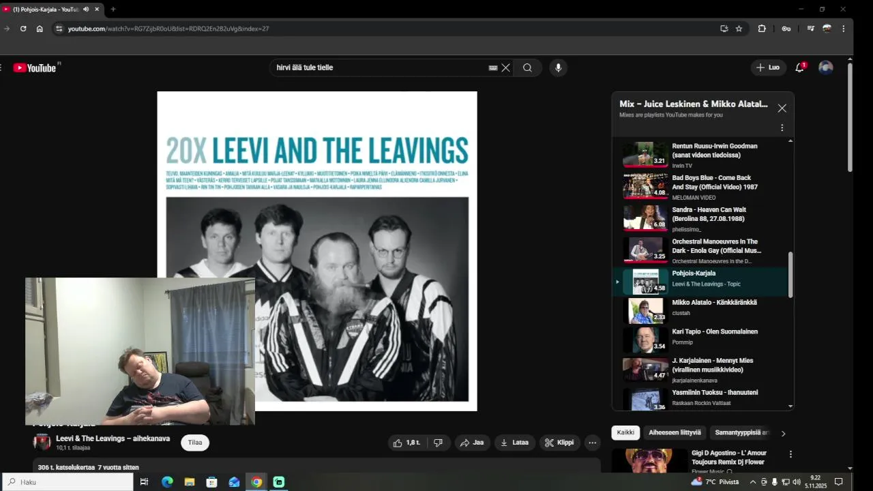Create a clip with Klippi button

559,443
